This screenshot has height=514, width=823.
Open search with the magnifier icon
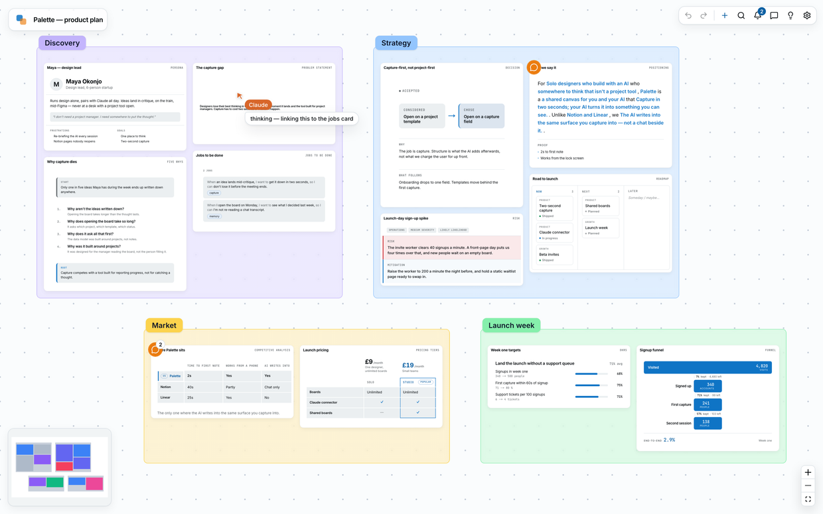pyautogui.click(x=741, y=15)
